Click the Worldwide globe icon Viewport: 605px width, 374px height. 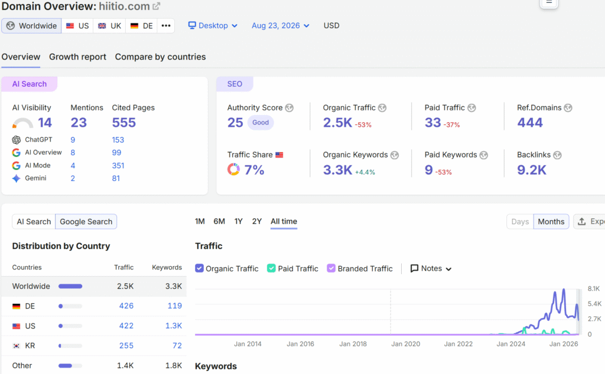(11, 26)
